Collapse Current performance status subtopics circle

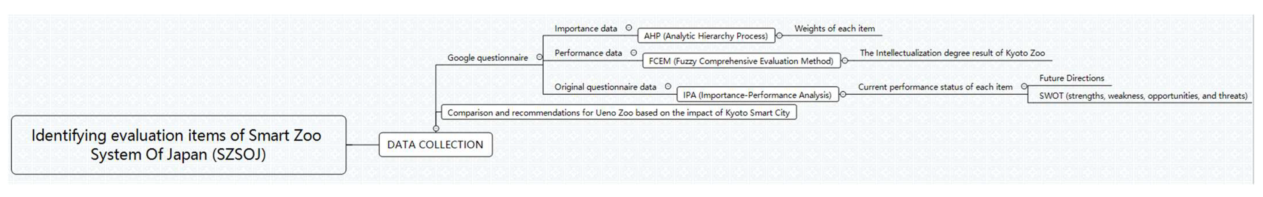[1024, 86]
